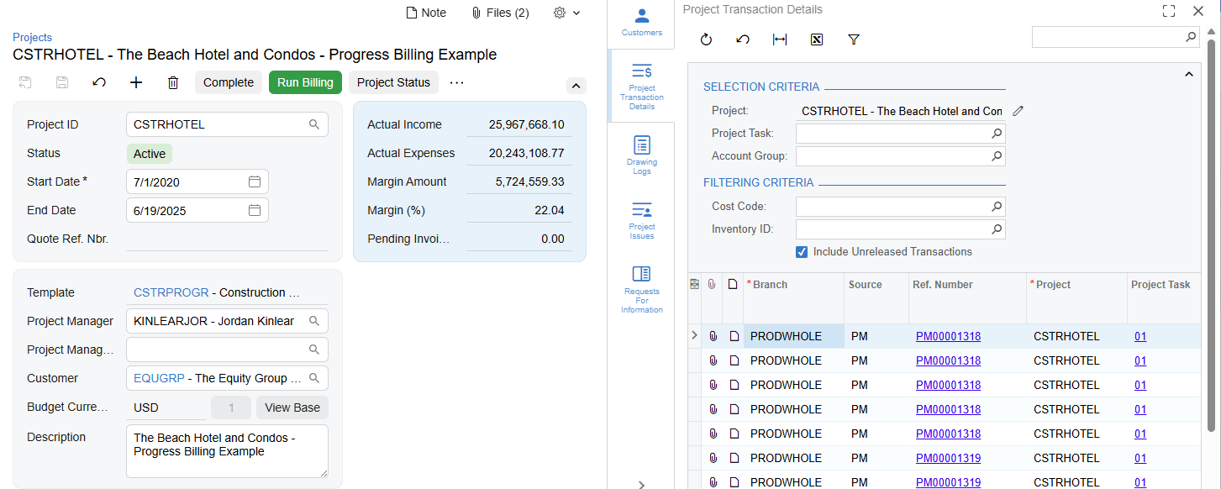Open the more actions ellipsis menu

click(x=458, y=82)
